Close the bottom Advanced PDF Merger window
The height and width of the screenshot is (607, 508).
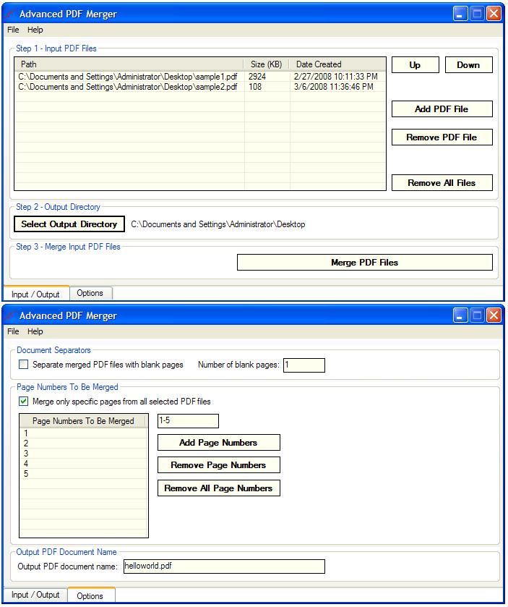(x=494, y=315)
